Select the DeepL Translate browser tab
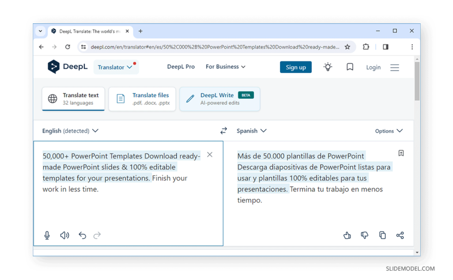Viewport: 453px width, 280px height. pyautogui.click(x=90, y=31)
